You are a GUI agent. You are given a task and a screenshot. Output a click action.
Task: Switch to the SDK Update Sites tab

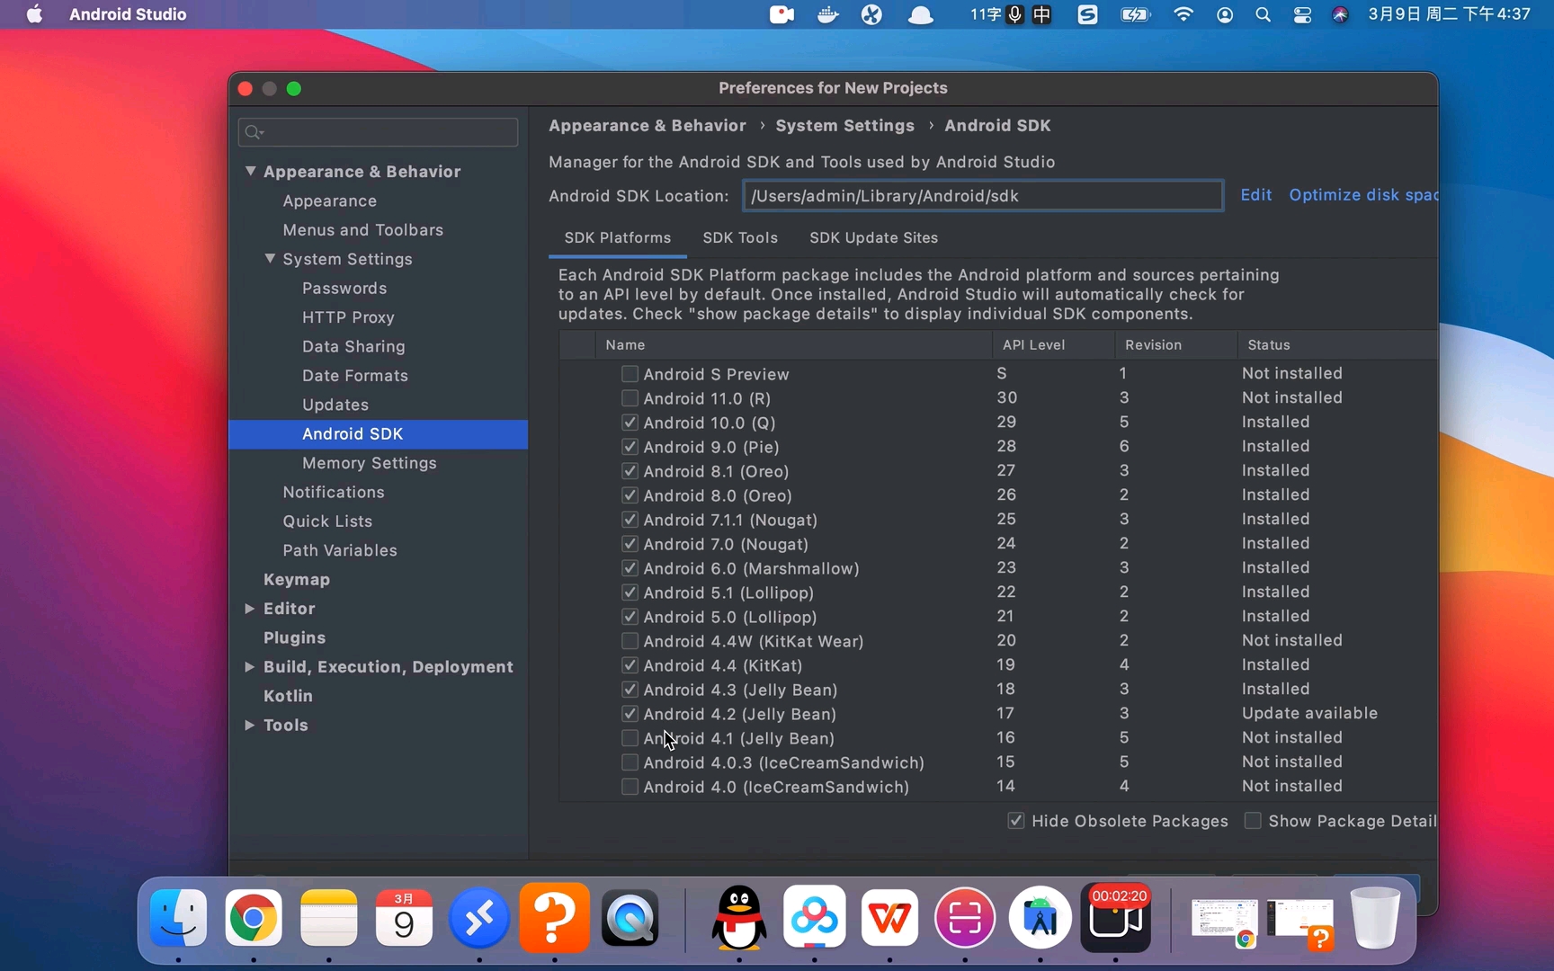pos(873,237)
